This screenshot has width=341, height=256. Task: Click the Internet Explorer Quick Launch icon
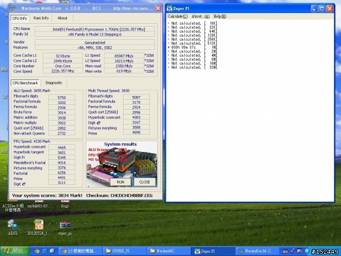[45, 251]
